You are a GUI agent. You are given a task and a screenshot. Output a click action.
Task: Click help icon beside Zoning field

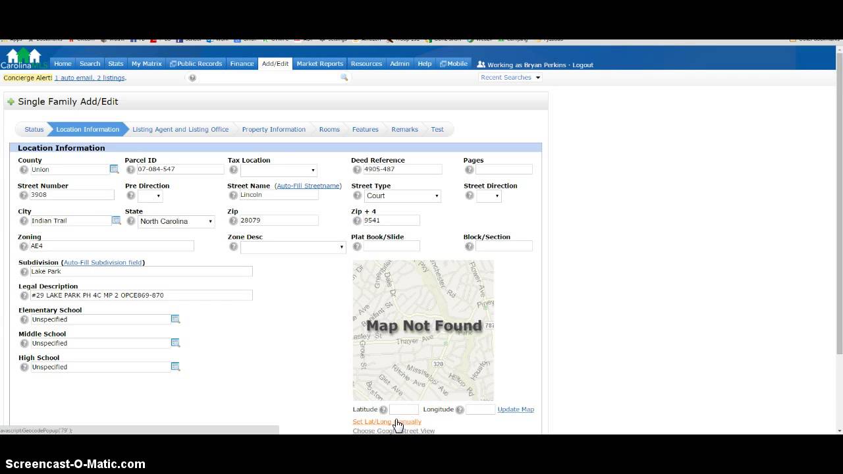click(x=24, y=247)
